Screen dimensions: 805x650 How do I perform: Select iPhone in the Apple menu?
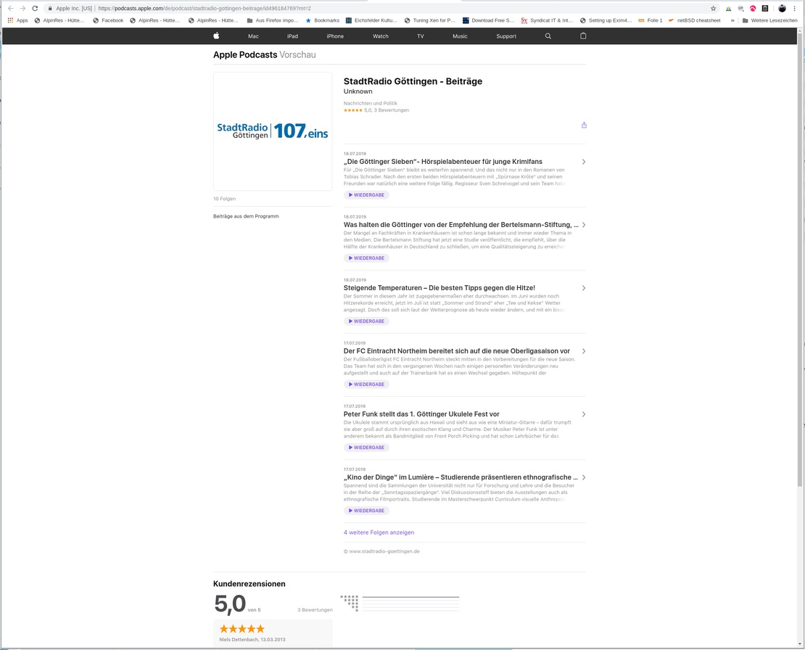(335, 36)
